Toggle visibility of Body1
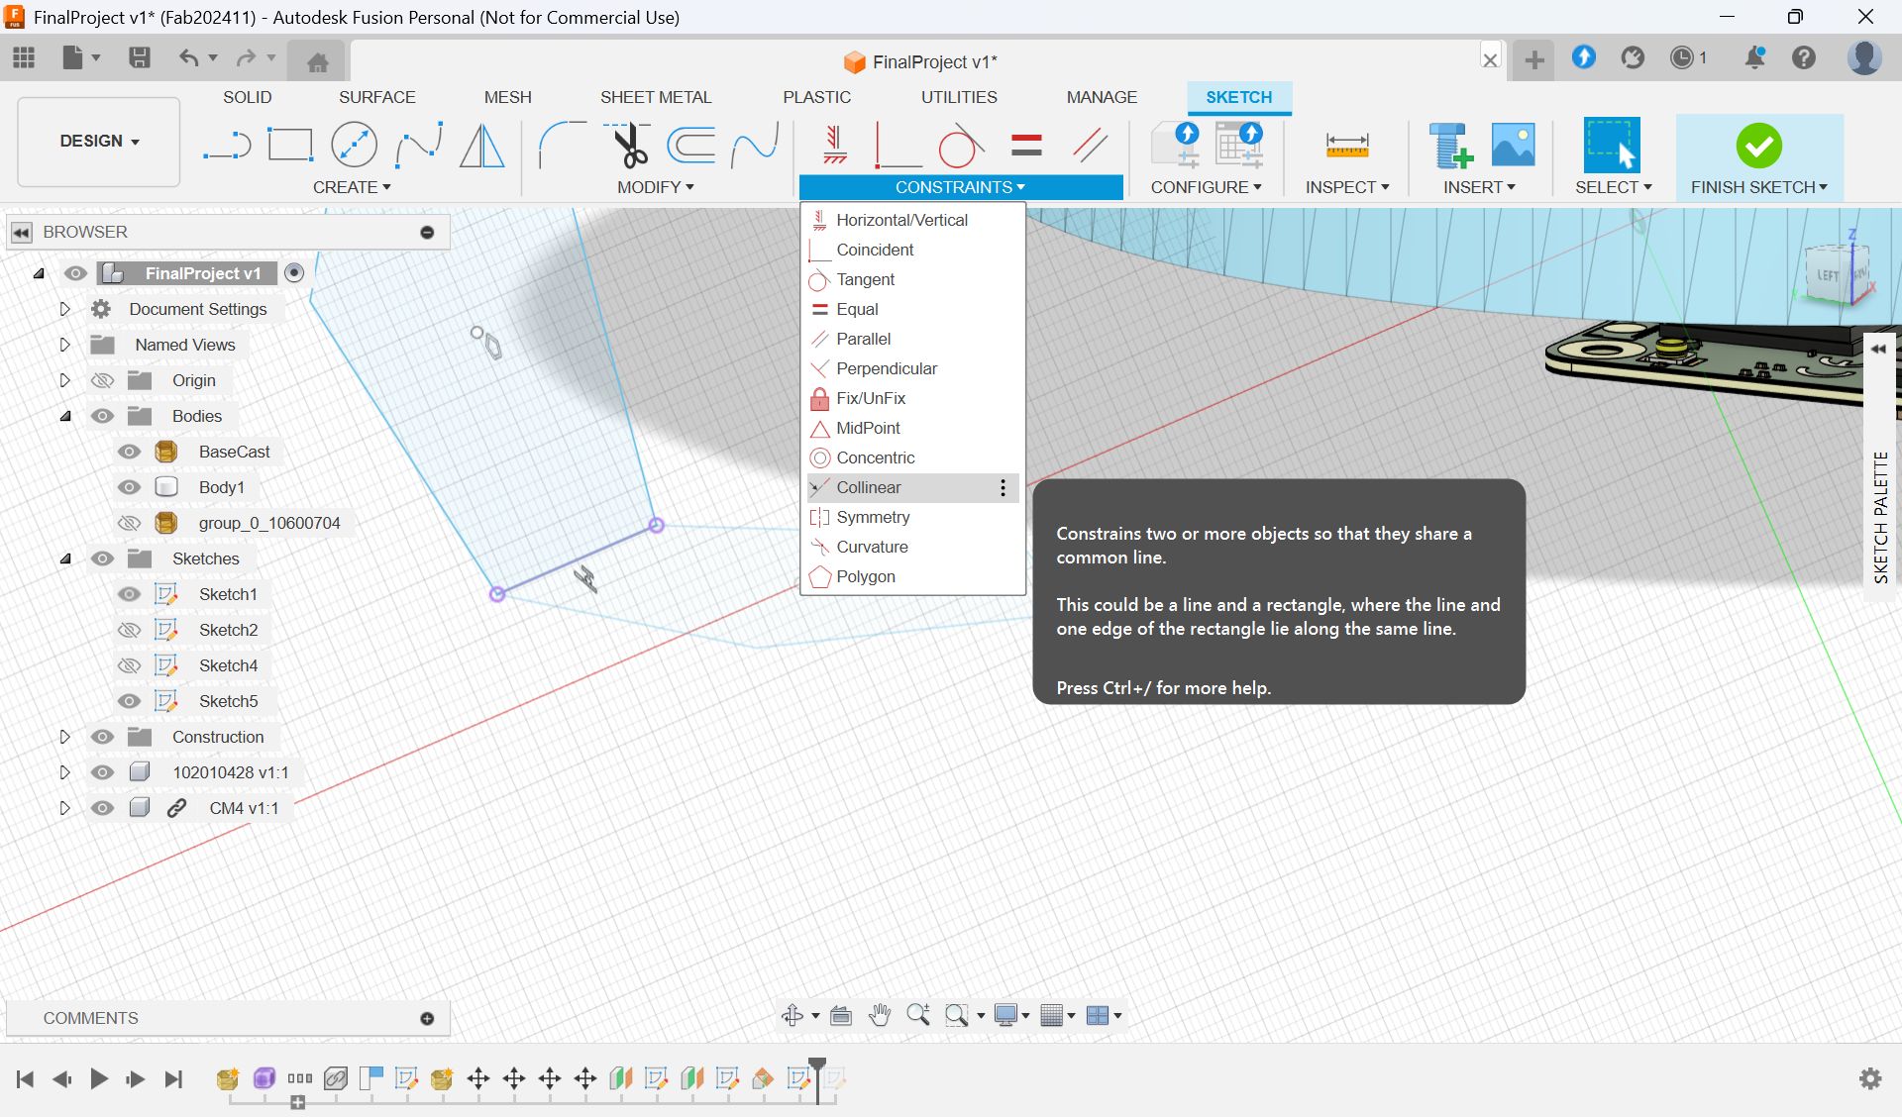This screenshot has height=1117, width=1902. (129, 487)
